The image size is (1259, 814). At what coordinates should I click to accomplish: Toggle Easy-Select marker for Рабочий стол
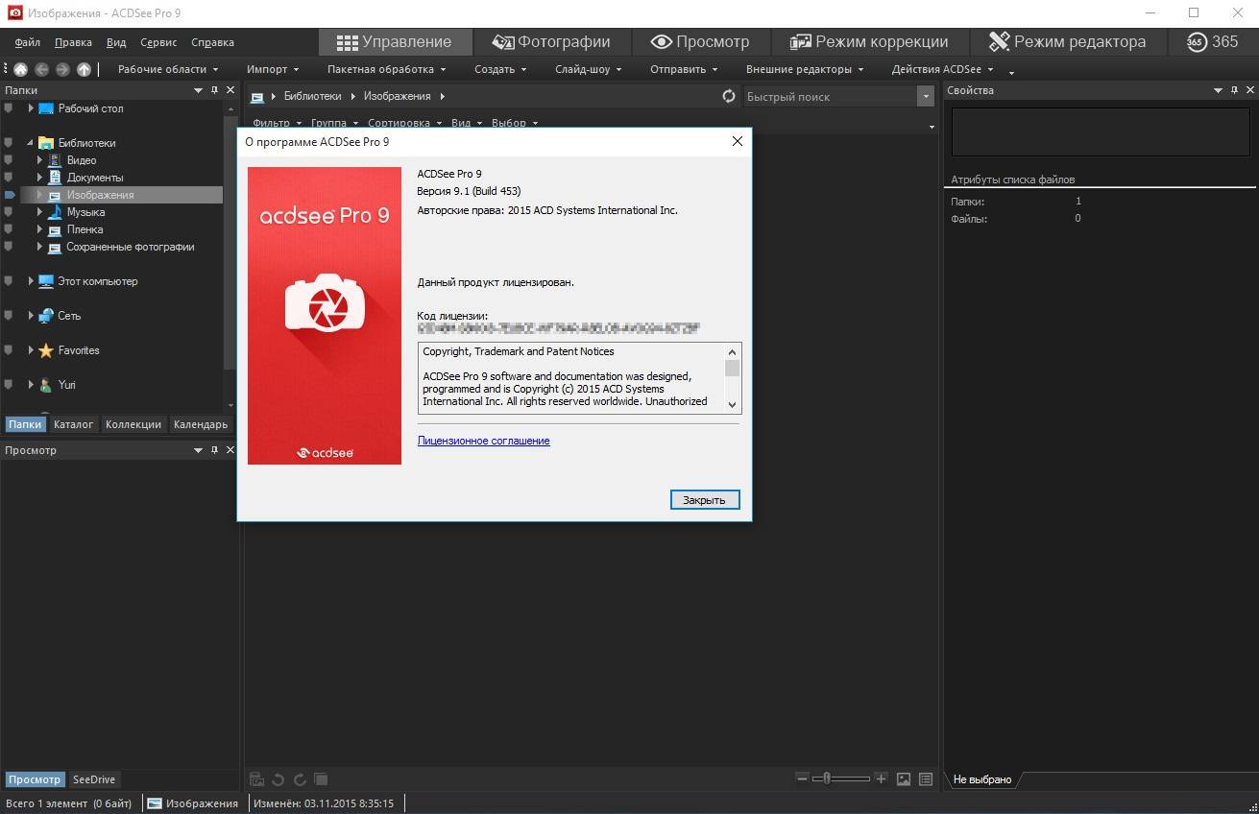pos(9,108)
